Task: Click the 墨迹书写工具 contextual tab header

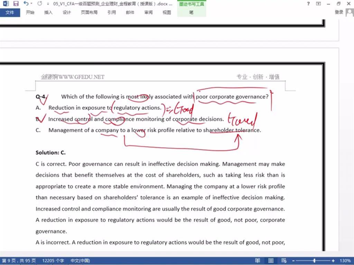Action: pos(192,4)
